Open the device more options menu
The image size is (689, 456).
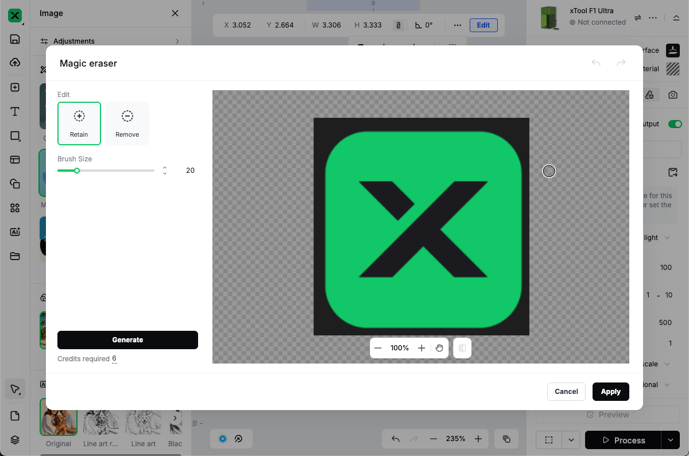click(x=653, y=18)
